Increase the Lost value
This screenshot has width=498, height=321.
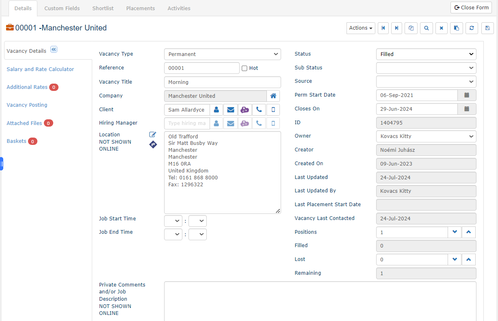pyautogui.click(x=468, y=260)
